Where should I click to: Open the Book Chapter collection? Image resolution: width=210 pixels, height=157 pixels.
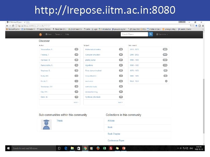point(114,134)
